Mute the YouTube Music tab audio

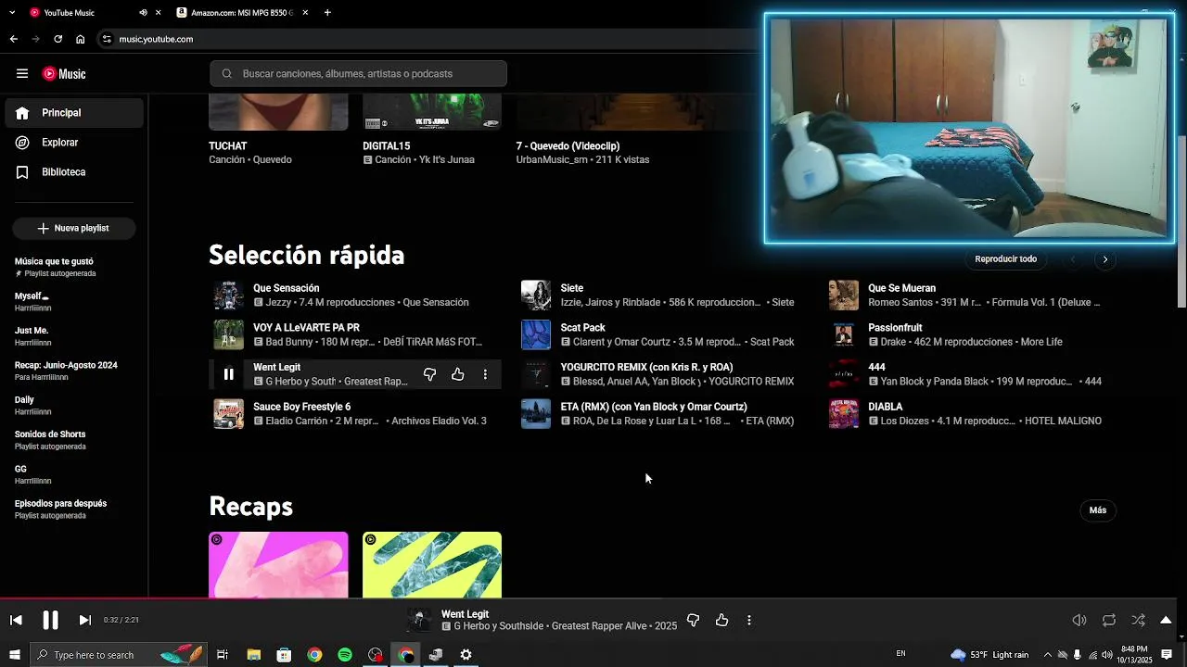click(143, 13)
